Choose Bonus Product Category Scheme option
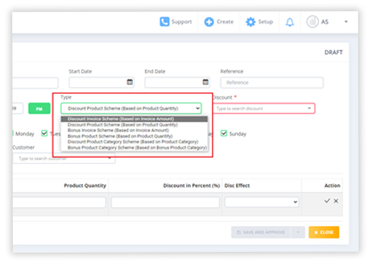This screenshot has height=262, width=372. (x=137, y=148)
